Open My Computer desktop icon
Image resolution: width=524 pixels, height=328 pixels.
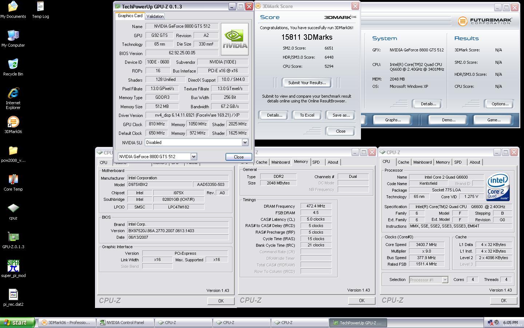(13, 39)
